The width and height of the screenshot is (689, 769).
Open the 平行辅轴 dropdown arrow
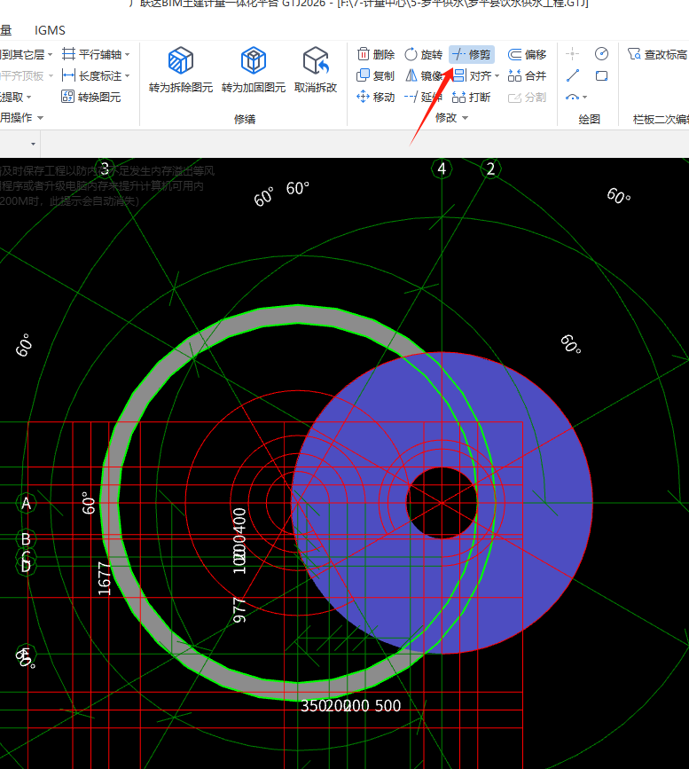pos(128,54)
